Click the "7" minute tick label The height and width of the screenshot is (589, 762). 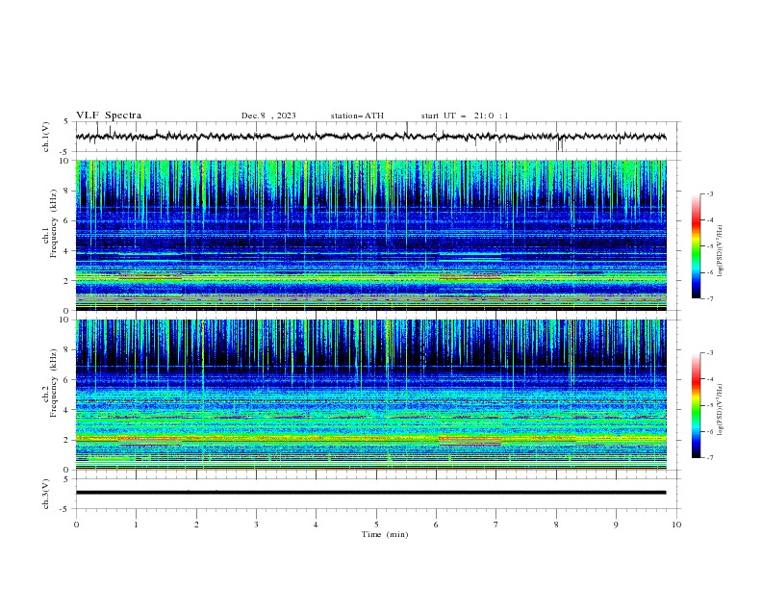point(496,525)
